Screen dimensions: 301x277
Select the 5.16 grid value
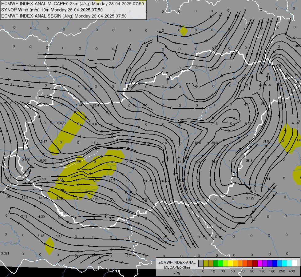[x=164, y=143]
